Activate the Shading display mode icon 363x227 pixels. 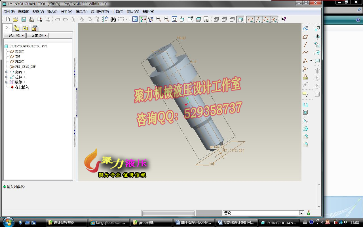[x=240, y=19]
